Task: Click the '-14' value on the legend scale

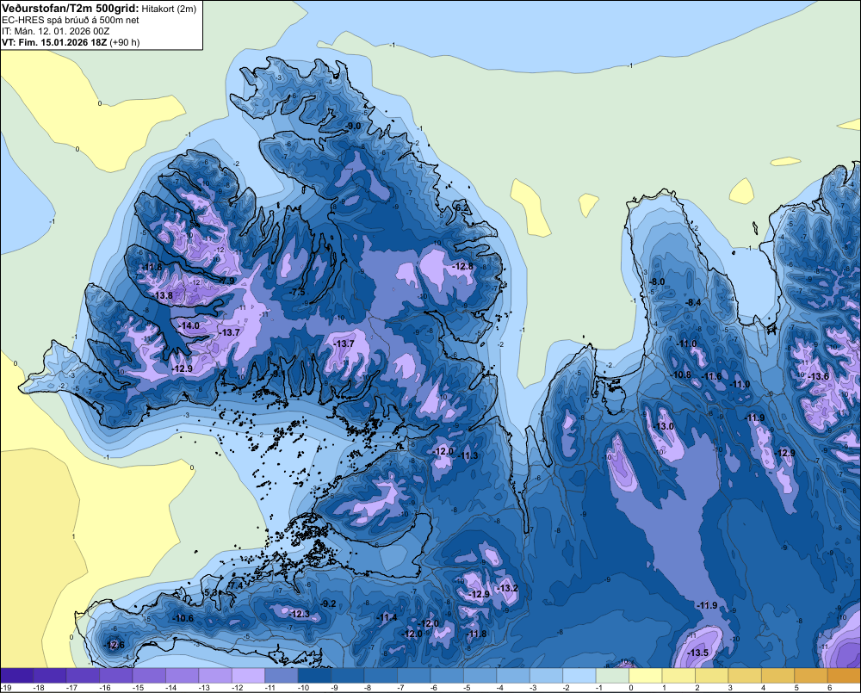Action: click(x=170, y=688)
